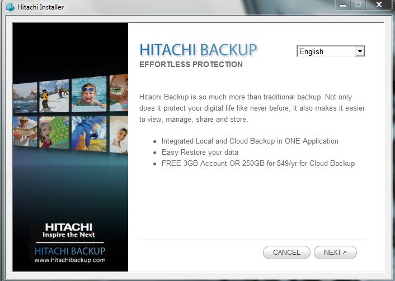Viewport: 395px width, 281px height.
Task: Click the 'Integrated Local and Cloud Backup' bullet
Action: click(x=250, y=141)
